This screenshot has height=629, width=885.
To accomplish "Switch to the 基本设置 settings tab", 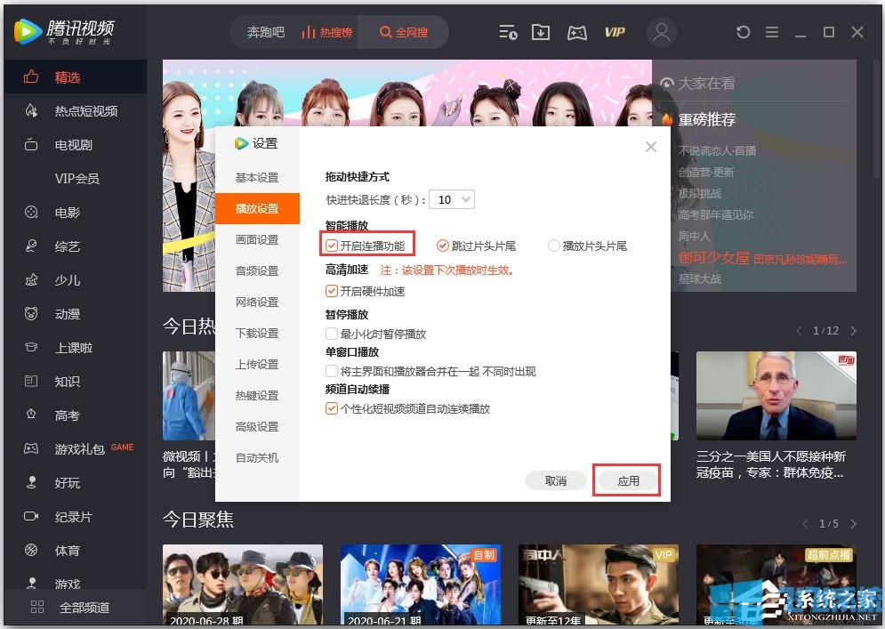I will click(x=256, y=178).
